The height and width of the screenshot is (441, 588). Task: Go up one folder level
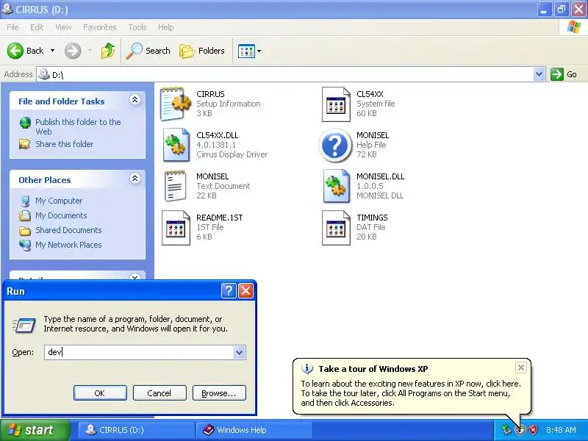pyautogui.click(x=108, y=51)
